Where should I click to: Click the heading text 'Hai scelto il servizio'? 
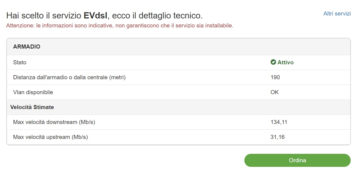[x=44, y=15]
